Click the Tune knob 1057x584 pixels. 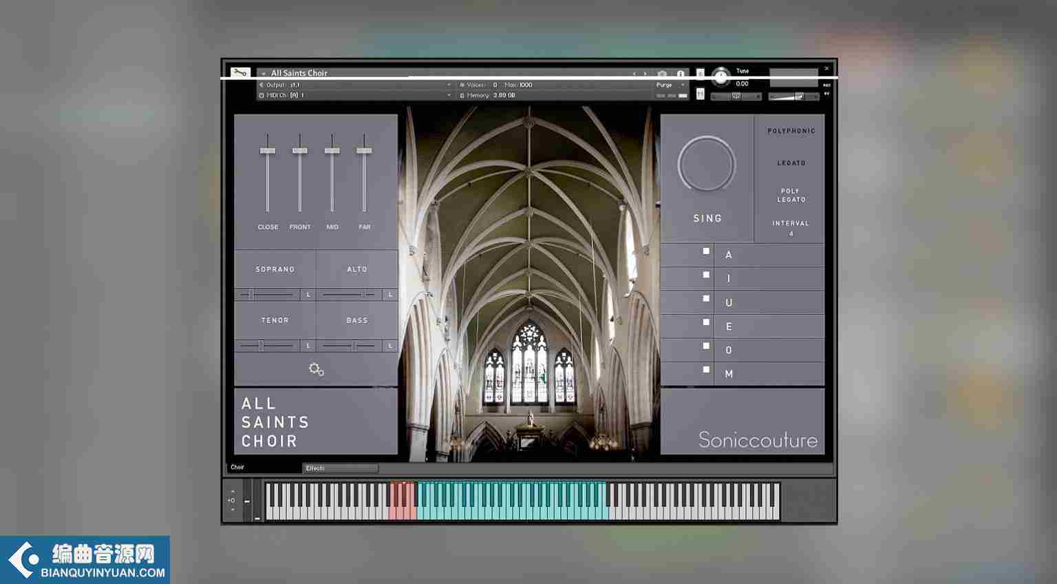(720, 76)
